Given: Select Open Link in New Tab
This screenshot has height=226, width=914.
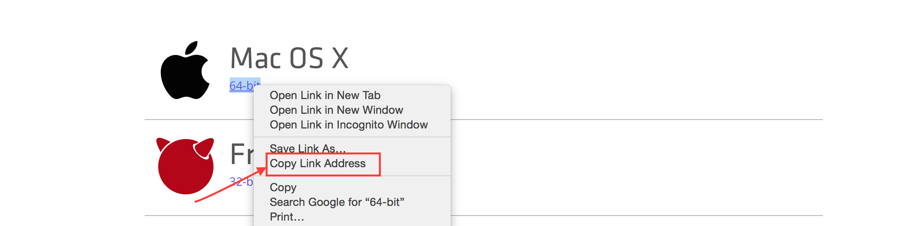Looking at the screenshot, I should coord(325,95).
